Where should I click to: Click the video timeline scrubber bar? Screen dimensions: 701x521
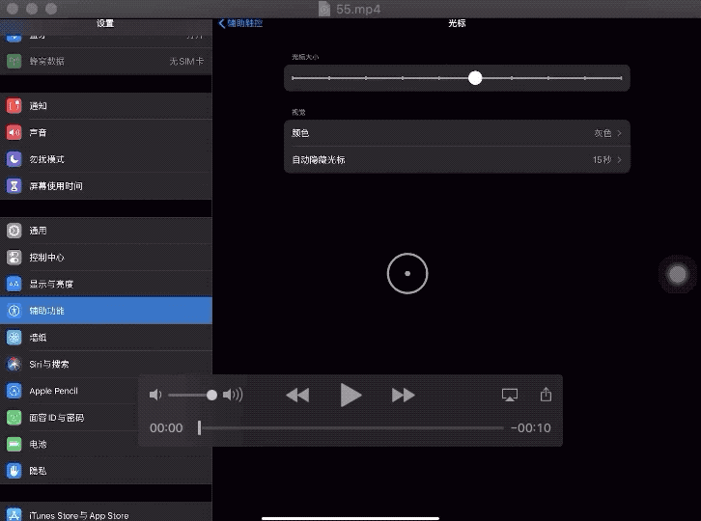point(350,427)
